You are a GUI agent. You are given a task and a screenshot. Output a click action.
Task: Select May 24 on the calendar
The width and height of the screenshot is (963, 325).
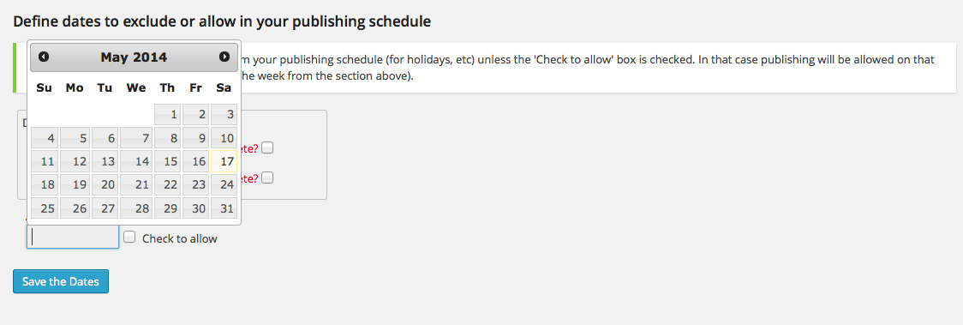point(224,185)
